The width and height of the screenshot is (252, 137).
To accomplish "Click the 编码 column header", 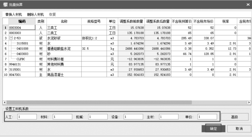I will tap(22, 21).
